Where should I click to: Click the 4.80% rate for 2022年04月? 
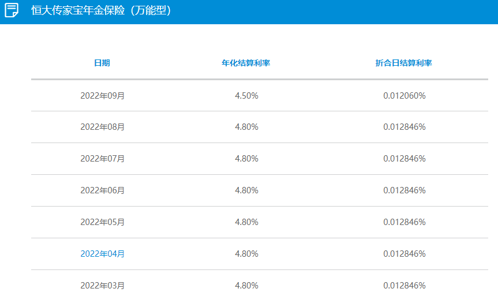click(x=246, y=254)
